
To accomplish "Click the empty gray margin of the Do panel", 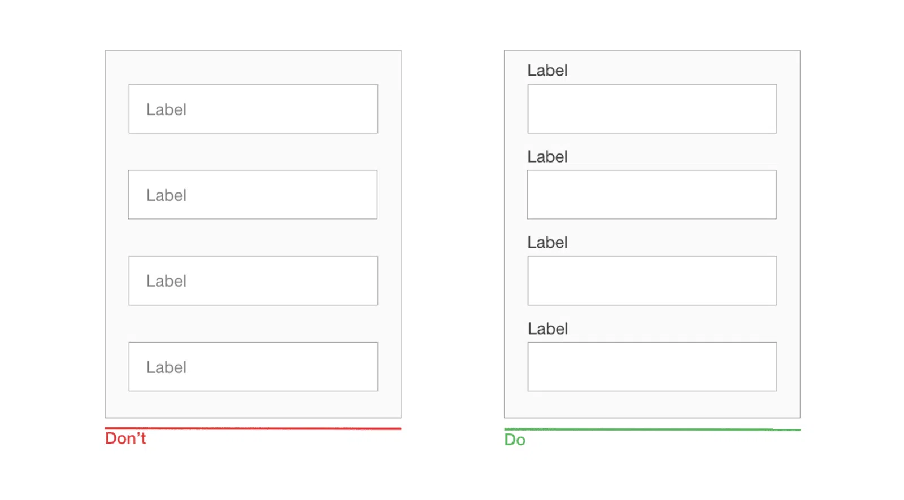I will pyautogui.click(x=652, y=405).
